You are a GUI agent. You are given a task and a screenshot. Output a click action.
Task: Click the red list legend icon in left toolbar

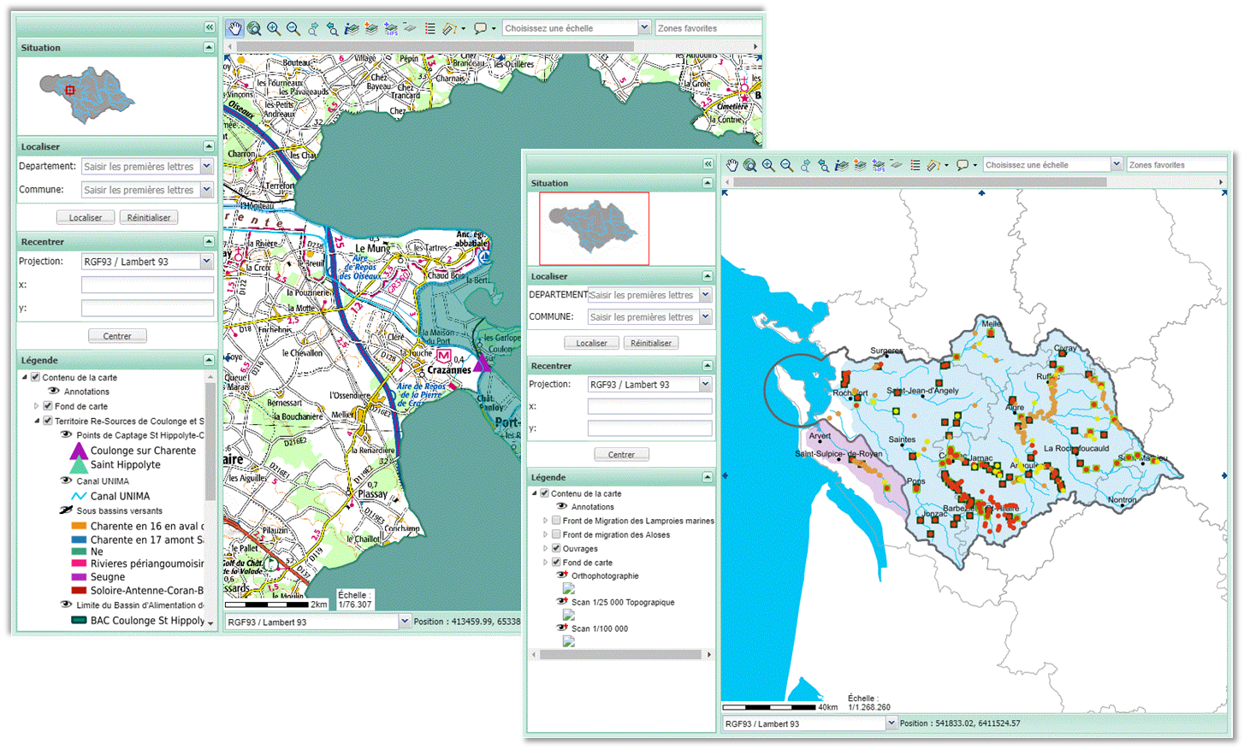tap(429, 28)
